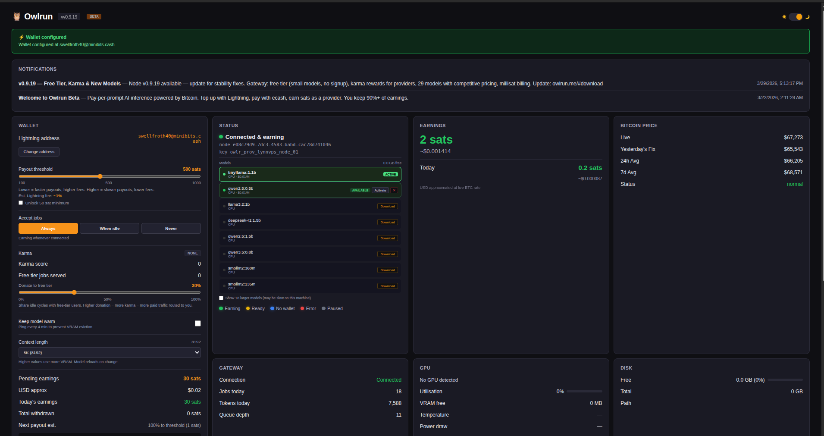This screenshot has width=824, height=436.
Task: Select When idle for accepting jobs
Action: pos(109,228)
